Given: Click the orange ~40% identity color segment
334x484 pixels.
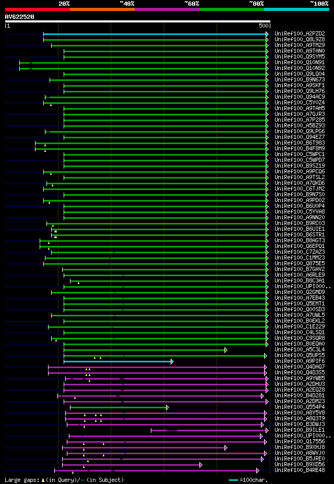Looking at the screenshot, I should coord(102,9).
